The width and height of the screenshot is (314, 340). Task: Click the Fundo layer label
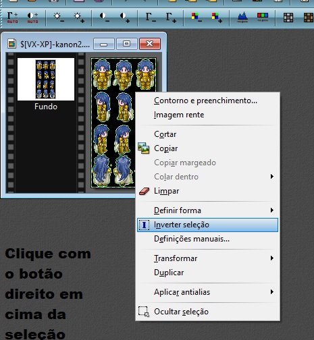coord(46,107)
